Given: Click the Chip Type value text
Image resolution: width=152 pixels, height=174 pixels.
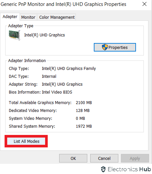Looking at the screenshot, I should coord(69,69).
